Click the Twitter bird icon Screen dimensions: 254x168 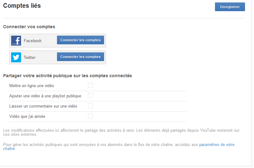(x=16, y=57)
